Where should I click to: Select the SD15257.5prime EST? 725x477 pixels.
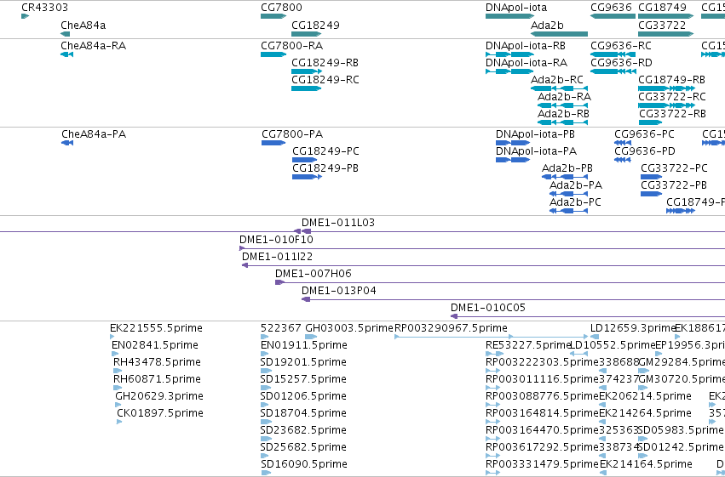coord(267,388)
